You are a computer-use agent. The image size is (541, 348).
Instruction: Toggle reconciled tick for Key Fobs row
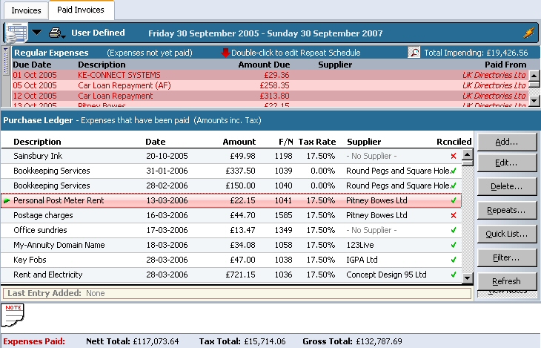[x=453, y=260]
